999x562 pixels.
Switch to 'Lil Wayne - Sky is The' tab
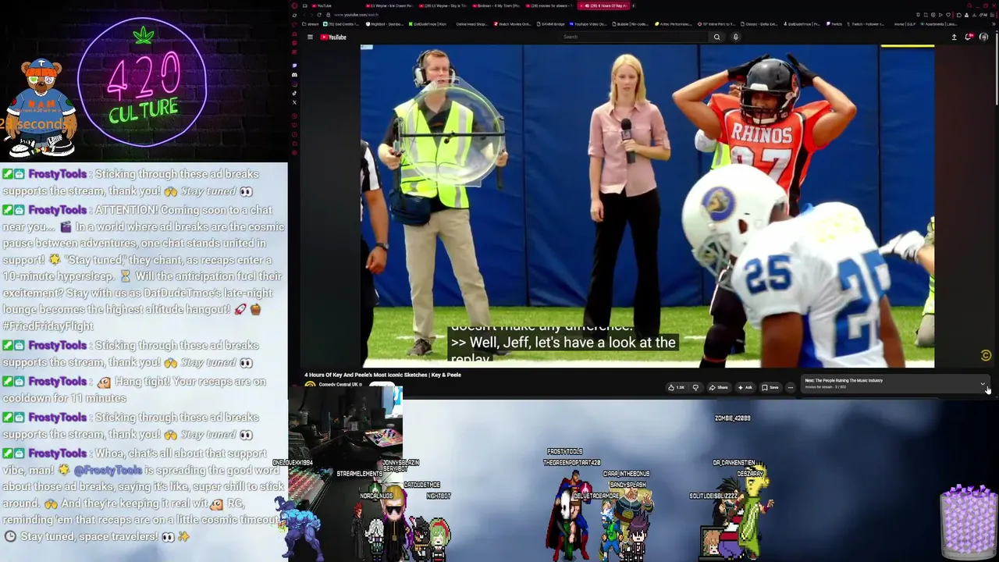click(444, 5)
